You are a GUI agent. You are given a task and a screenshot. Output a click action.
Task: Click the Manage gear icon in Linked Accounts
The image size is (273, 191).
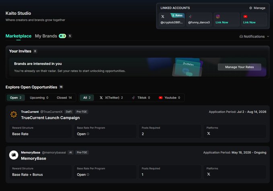point(250,8)
